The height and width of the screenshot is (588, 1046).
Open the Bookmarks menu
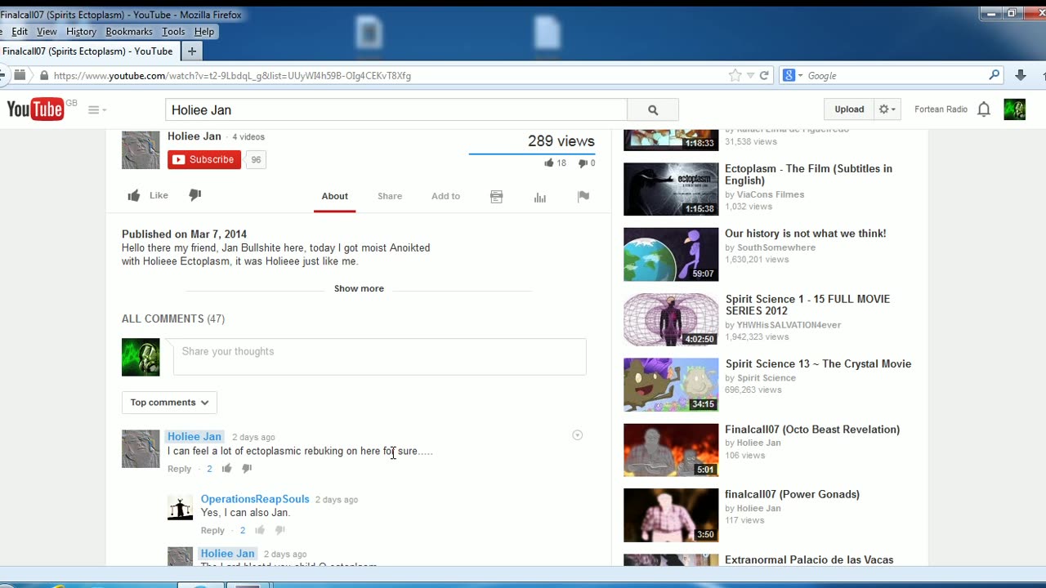coord(129,31)
